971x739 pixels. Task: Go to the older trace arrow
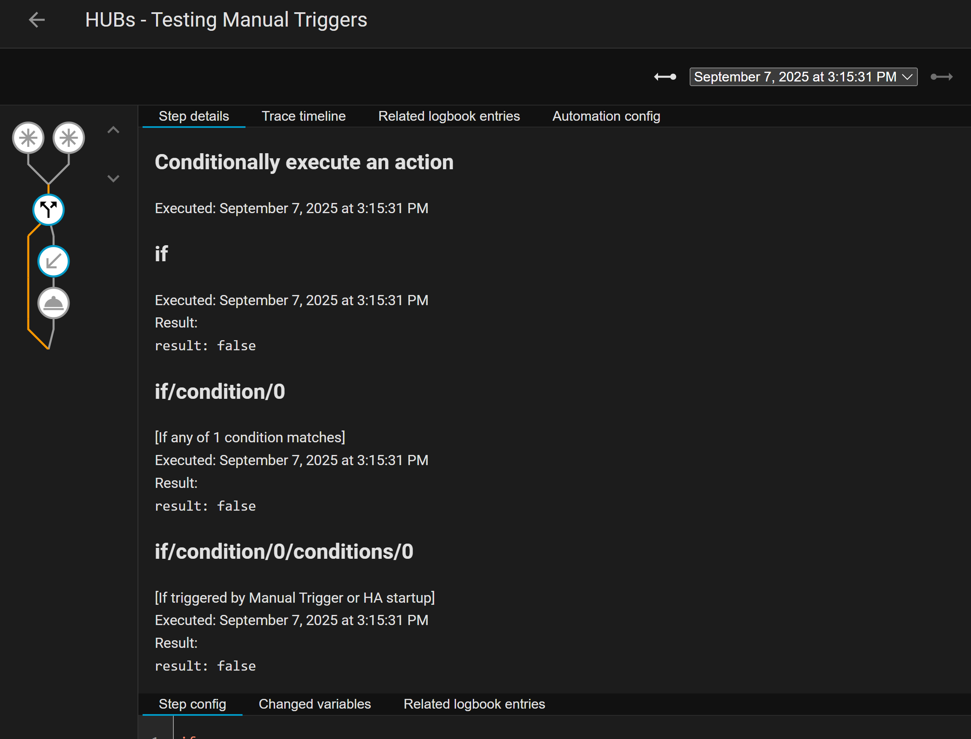(x=665, y=77)
